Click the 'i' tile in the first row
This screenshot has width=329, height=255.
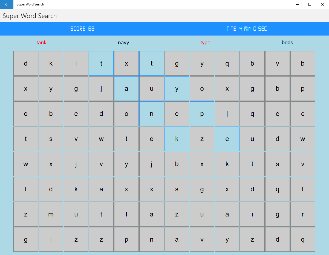76,63
